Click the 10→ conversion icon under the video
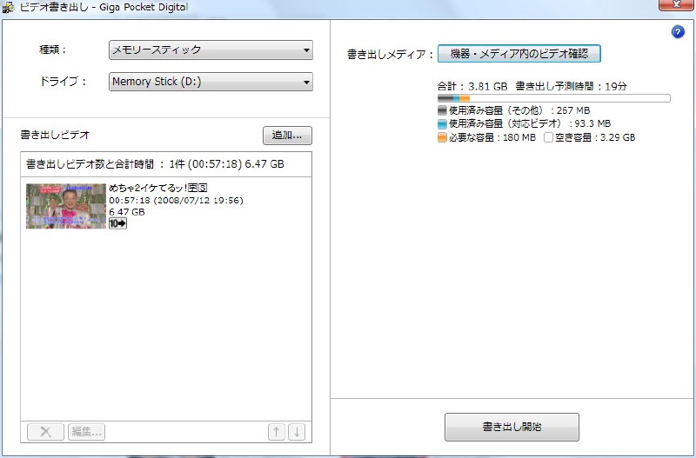 (117, 223)
